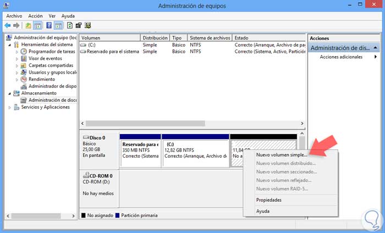Viewport: 385px width, 233px height.
Task: Expand the Usuarios y grupos locales node
Action: click(17, 73)
